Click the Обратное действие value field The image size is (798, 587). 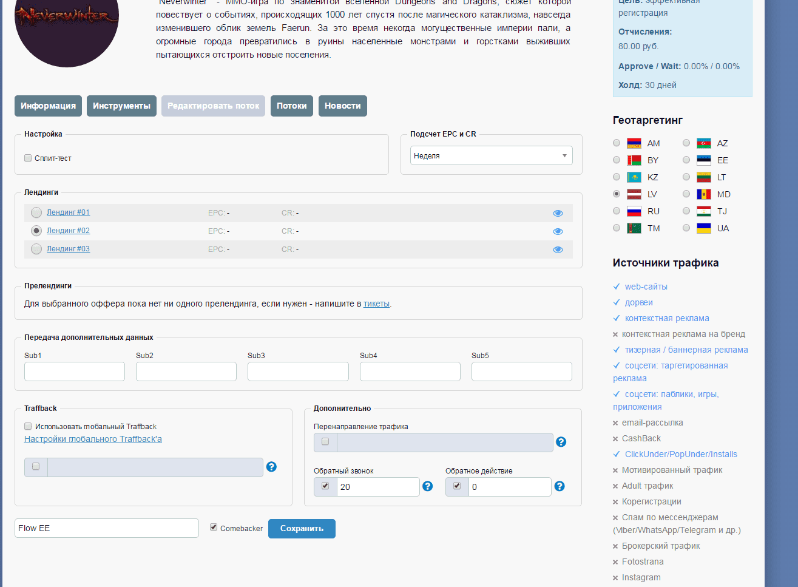point(510,487)
